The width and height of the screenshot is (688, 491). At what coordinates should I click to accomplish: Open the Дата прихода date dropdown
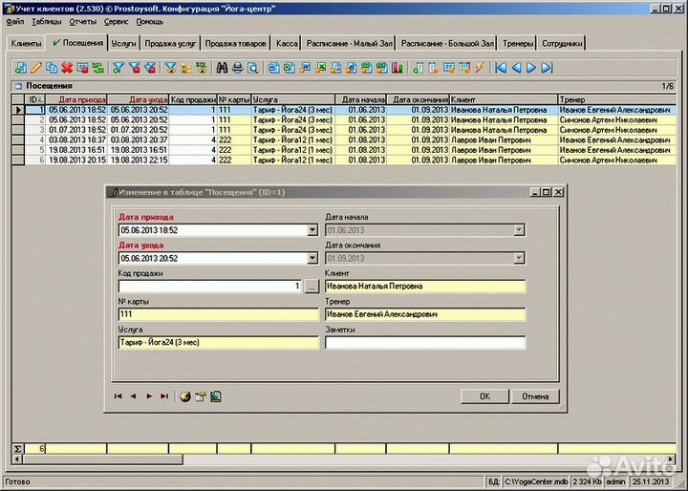[x=312, y=230]
